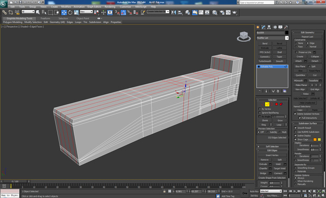Select the Face constraint radio button
The width and height of the screenshot is (326, 198).
(x=296, y=46)
